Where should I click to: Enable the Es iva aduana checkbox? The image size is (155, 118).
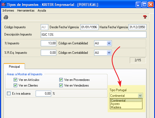(x=9, y=94)
